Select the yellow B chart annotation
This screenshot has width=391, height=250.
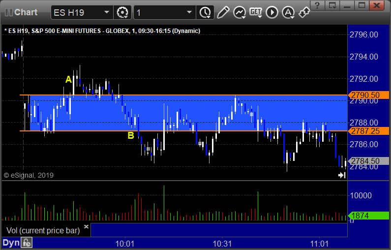coord(131,135)
